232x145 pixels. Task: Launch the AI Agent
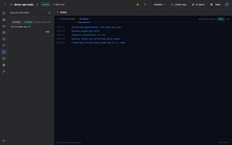point(198,5)
